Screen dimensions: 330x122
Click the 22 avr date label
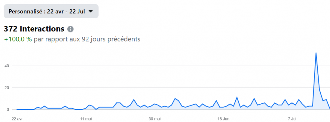[x=17, y=119]
